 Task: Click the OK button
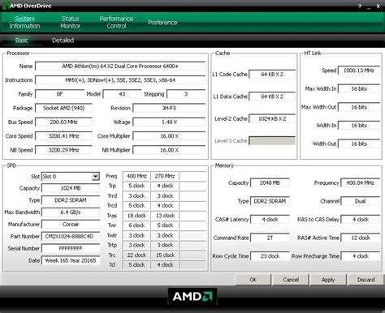[253, 280]
